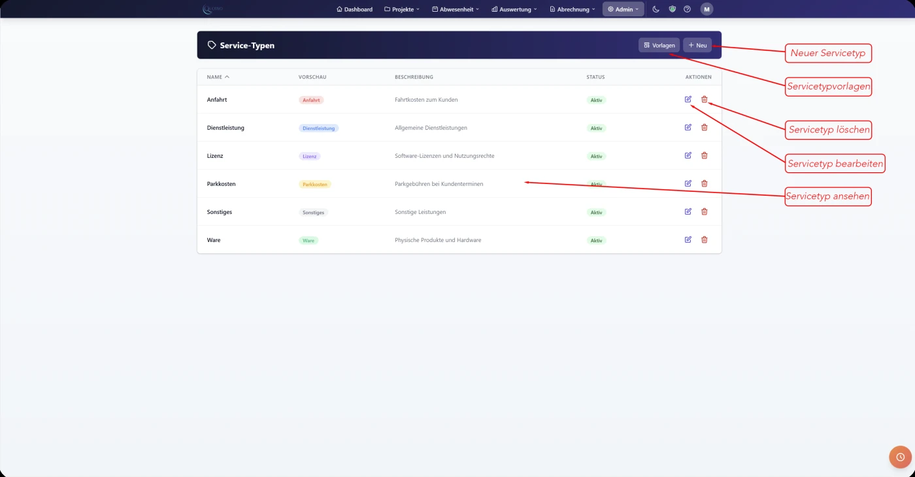Viewport: 915px width, 477px height.
Task: Click the shield icon in the navbar
Action: point(672,9)
